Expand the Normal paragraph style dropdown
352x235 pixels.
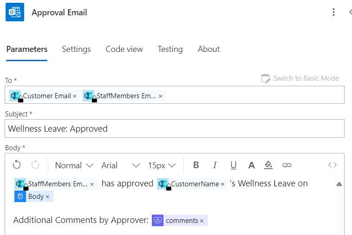click(x=74, y=165)
